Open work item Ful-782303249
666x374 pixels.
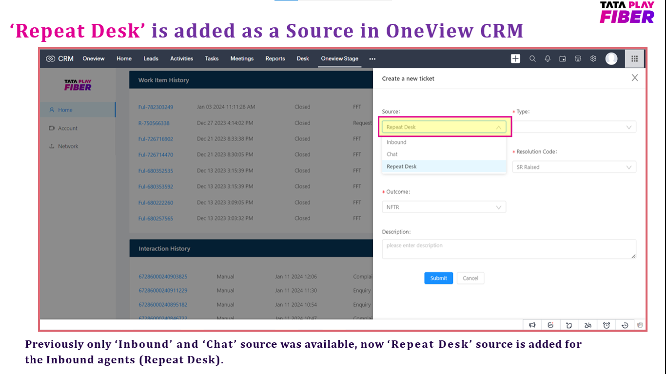(x=156, y=107)
